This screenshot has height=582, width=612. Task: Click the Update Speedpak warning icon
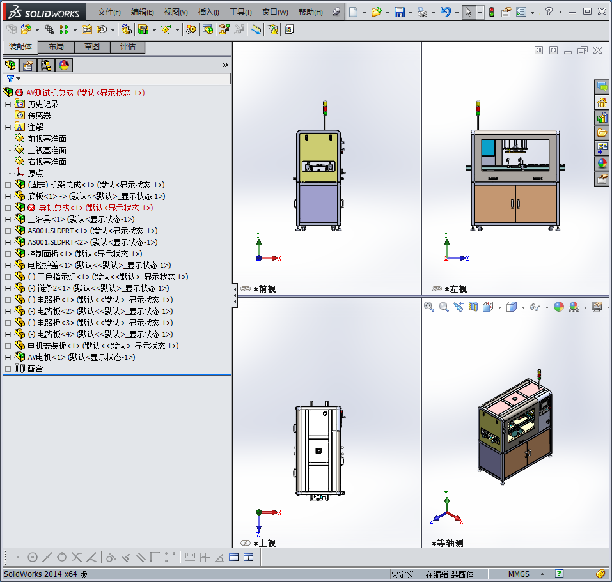(273, 29)
